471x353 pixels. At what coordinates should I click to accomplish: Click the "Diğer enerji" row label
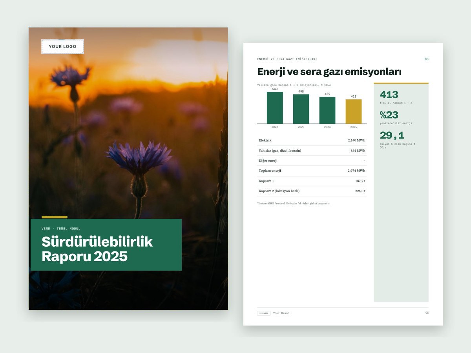pos(268,161)
